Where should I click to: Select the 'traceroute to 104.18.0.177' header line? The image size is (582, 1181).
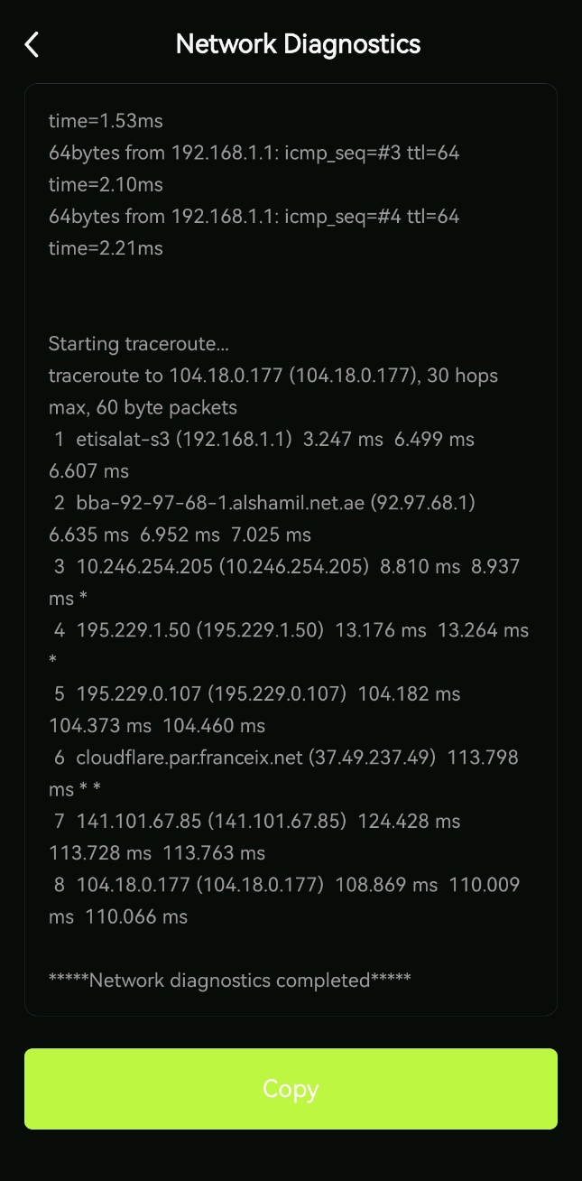pos(273,376)
